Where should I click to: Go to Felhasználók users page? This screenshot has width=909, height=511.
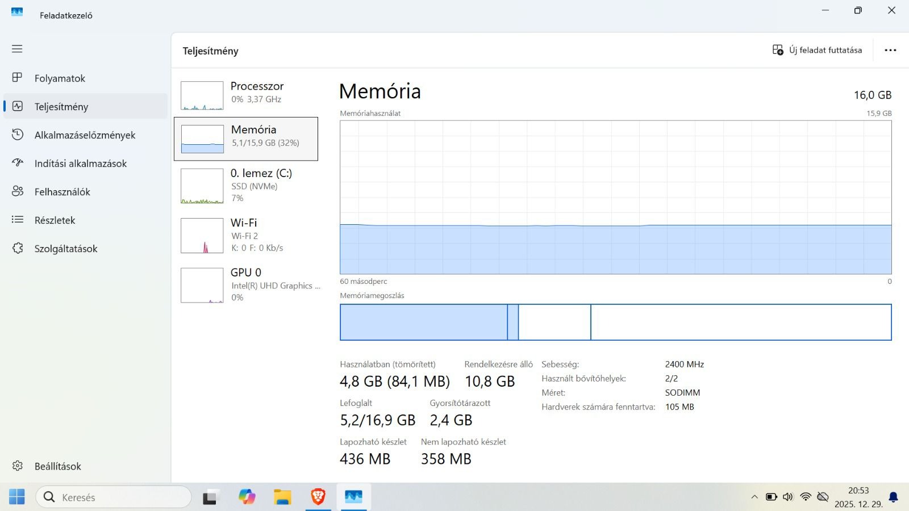[62, 192]
